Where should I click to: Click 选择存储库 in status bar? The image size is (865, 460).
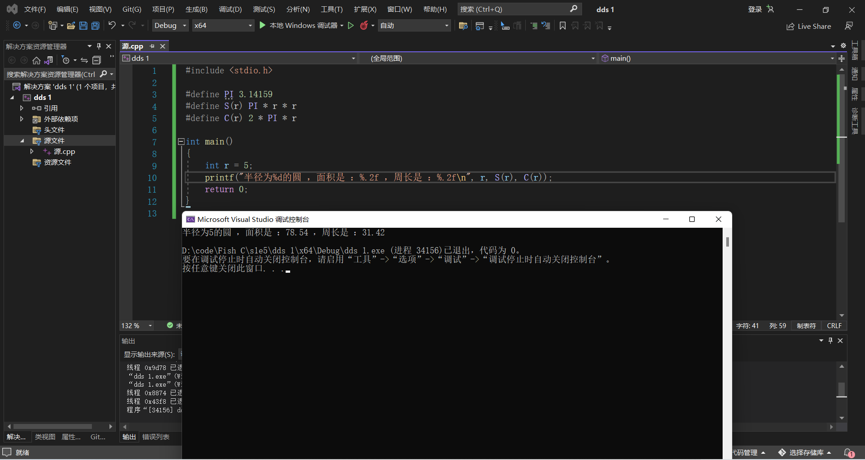(805, 453)
